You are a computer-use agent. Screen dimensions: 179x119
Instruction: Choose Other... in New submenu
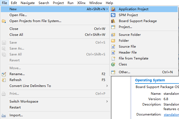144,72
